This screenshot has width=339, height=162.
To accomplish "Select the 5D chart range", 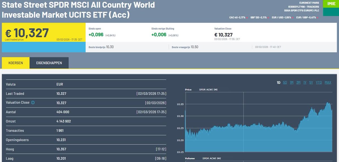I will click(x=285, y=83).
